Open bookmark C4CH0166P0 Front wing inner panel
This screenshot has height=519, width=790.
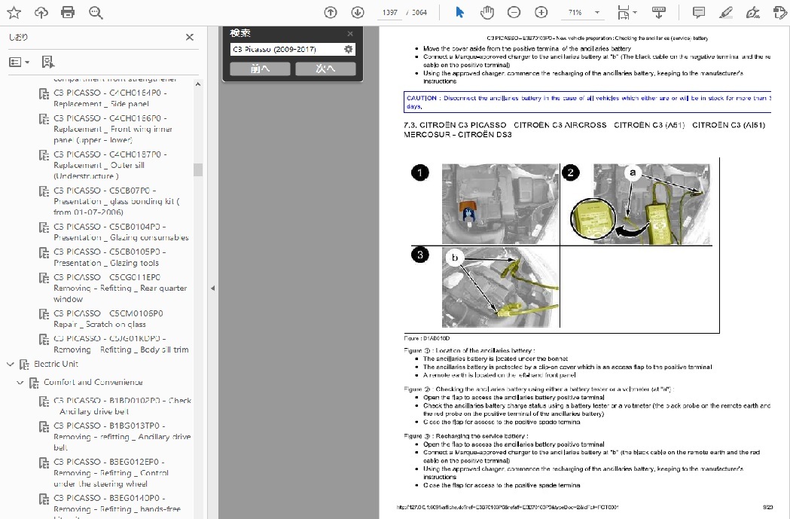click(113, 129)
